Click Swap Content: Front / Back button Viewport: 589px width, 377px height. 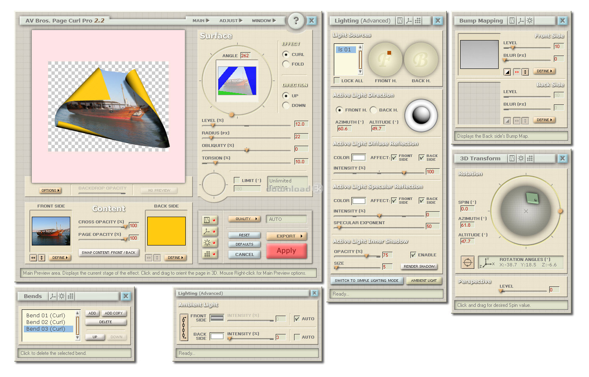(x=108, y=253)
